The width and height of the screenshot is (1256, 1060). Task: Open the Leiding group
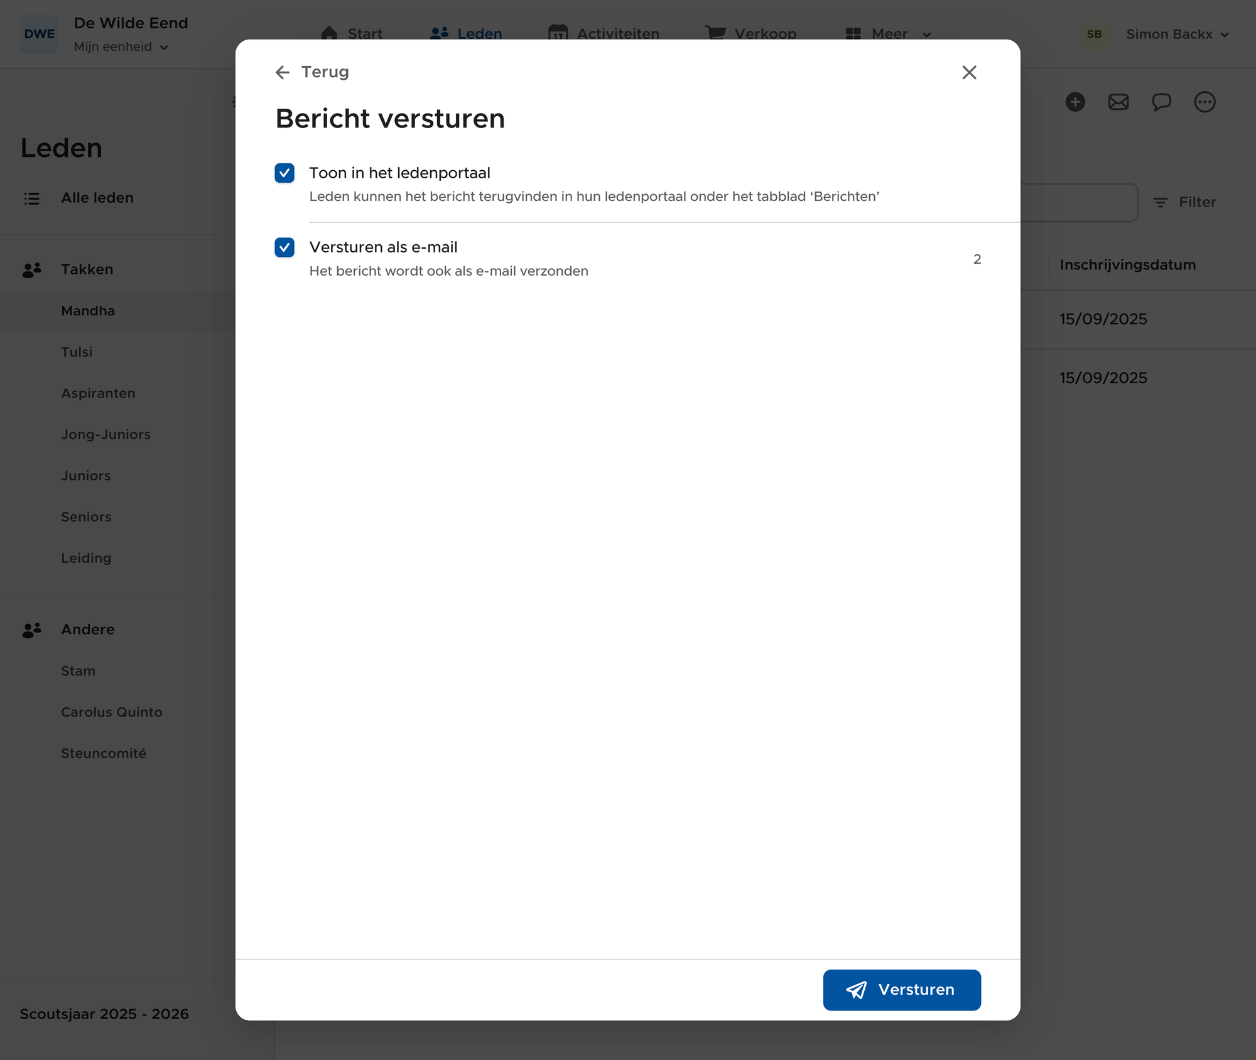tap(86, 558)
